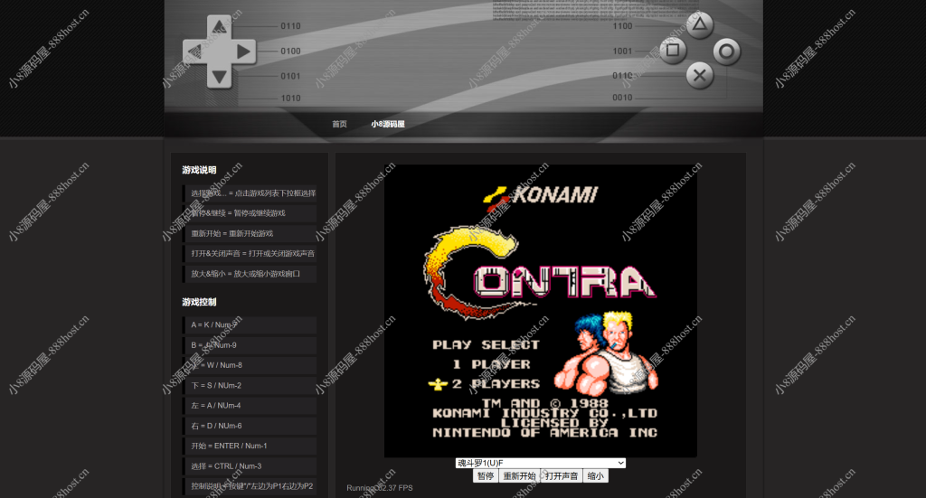Click the 重新开始 = 重新开始游戏 row
Viewport: 926px width, 498px height.
click(x=250, y=233)
